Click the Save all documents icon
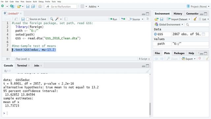The height and width of the screenshot is (119, 211). click(x=33, y=6)
